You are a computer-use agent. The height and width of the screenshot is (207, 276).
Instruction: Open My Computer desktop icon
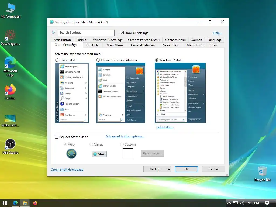tap(11, 11)
